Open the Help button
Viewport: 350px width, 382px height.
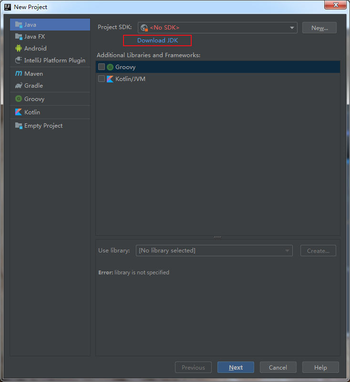coord(320,367)
